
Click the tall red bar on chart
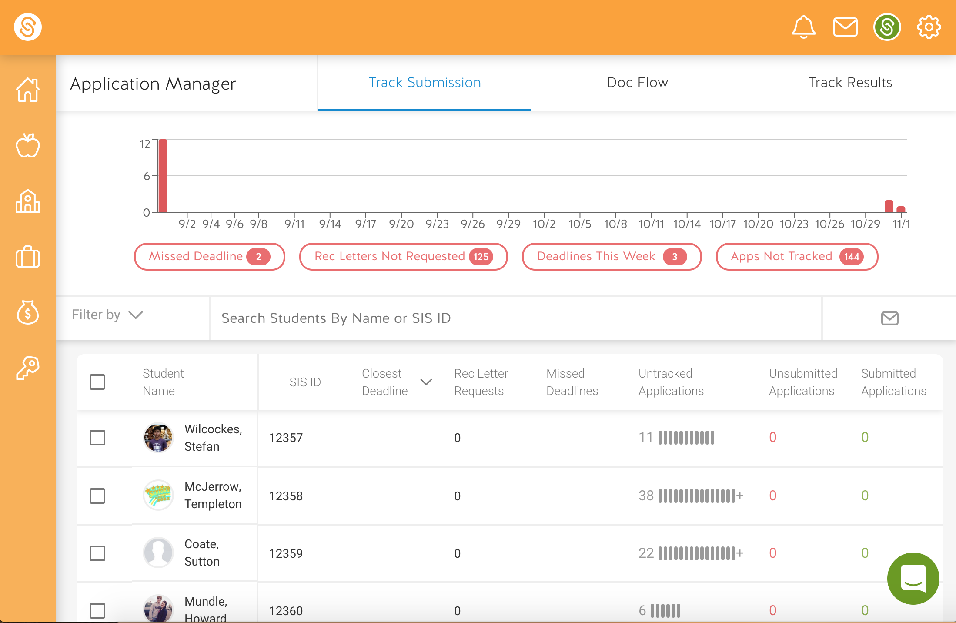[x=163, y=176]
